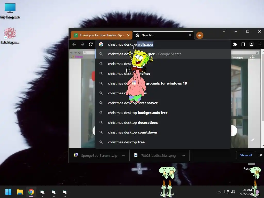Open File Explorer from the taskbar
This screenshot has width=264, height=198.
click(20, 192)
